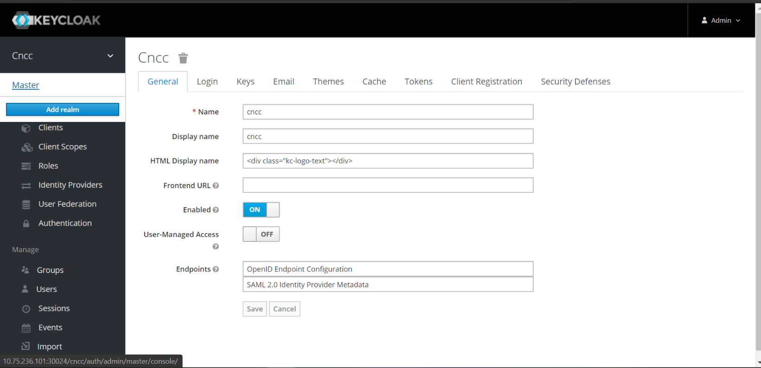Image resolution: width=761 pixels, height=368 pixels.
Task: Select the Master realm link
Action: tap(26, 85)
